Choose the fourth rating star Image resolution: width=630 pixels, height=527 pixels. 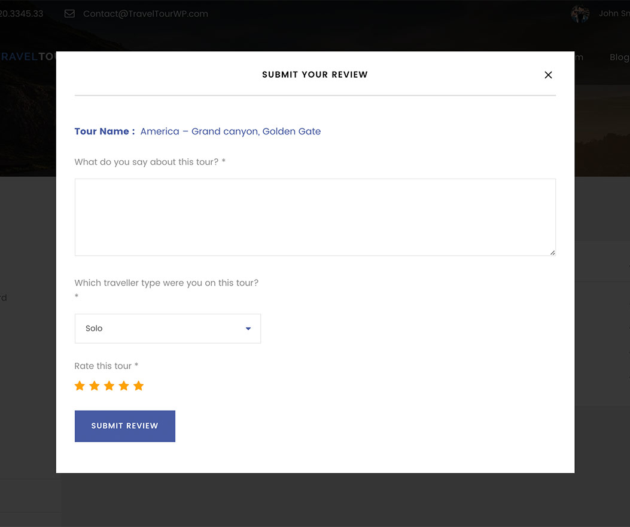coord(124,386)
